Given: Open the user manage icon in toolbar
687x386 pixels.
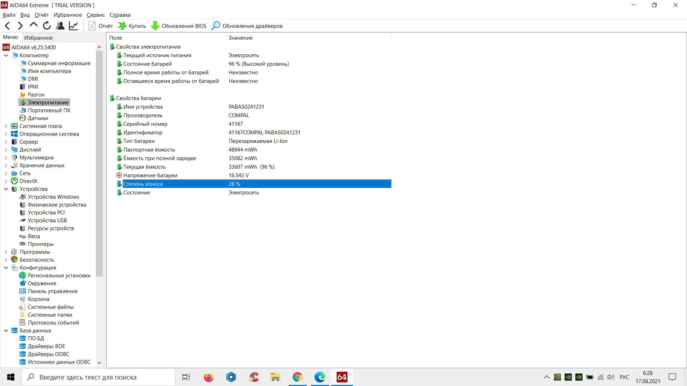Looking at the screenshot, I should coord(60,26).
